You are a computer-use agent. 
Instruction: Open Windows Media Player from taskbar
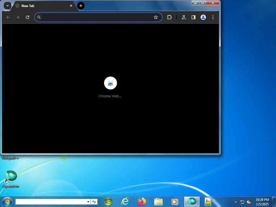click(x=175, y=202)
